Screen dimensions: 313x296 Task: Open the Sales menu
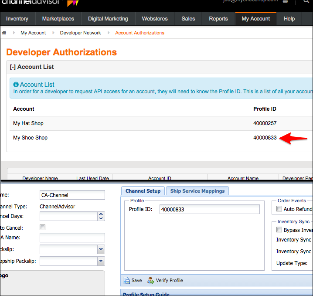(188, 19)
